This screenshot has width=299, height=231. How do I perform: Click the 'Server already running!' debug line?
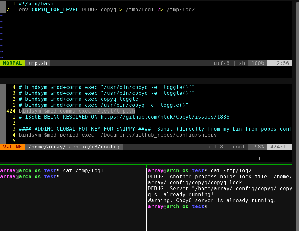point(220,191)
